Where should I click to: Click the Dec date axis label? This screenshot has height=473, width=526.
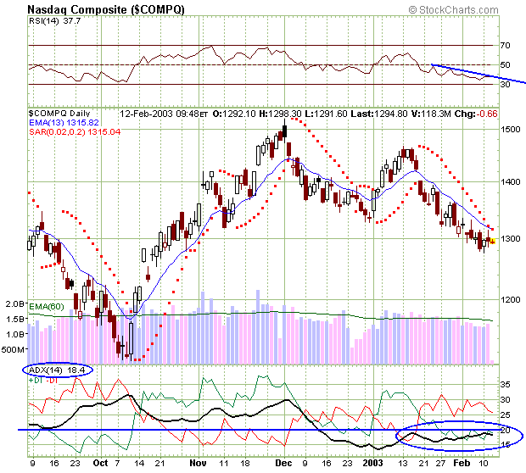284,464
